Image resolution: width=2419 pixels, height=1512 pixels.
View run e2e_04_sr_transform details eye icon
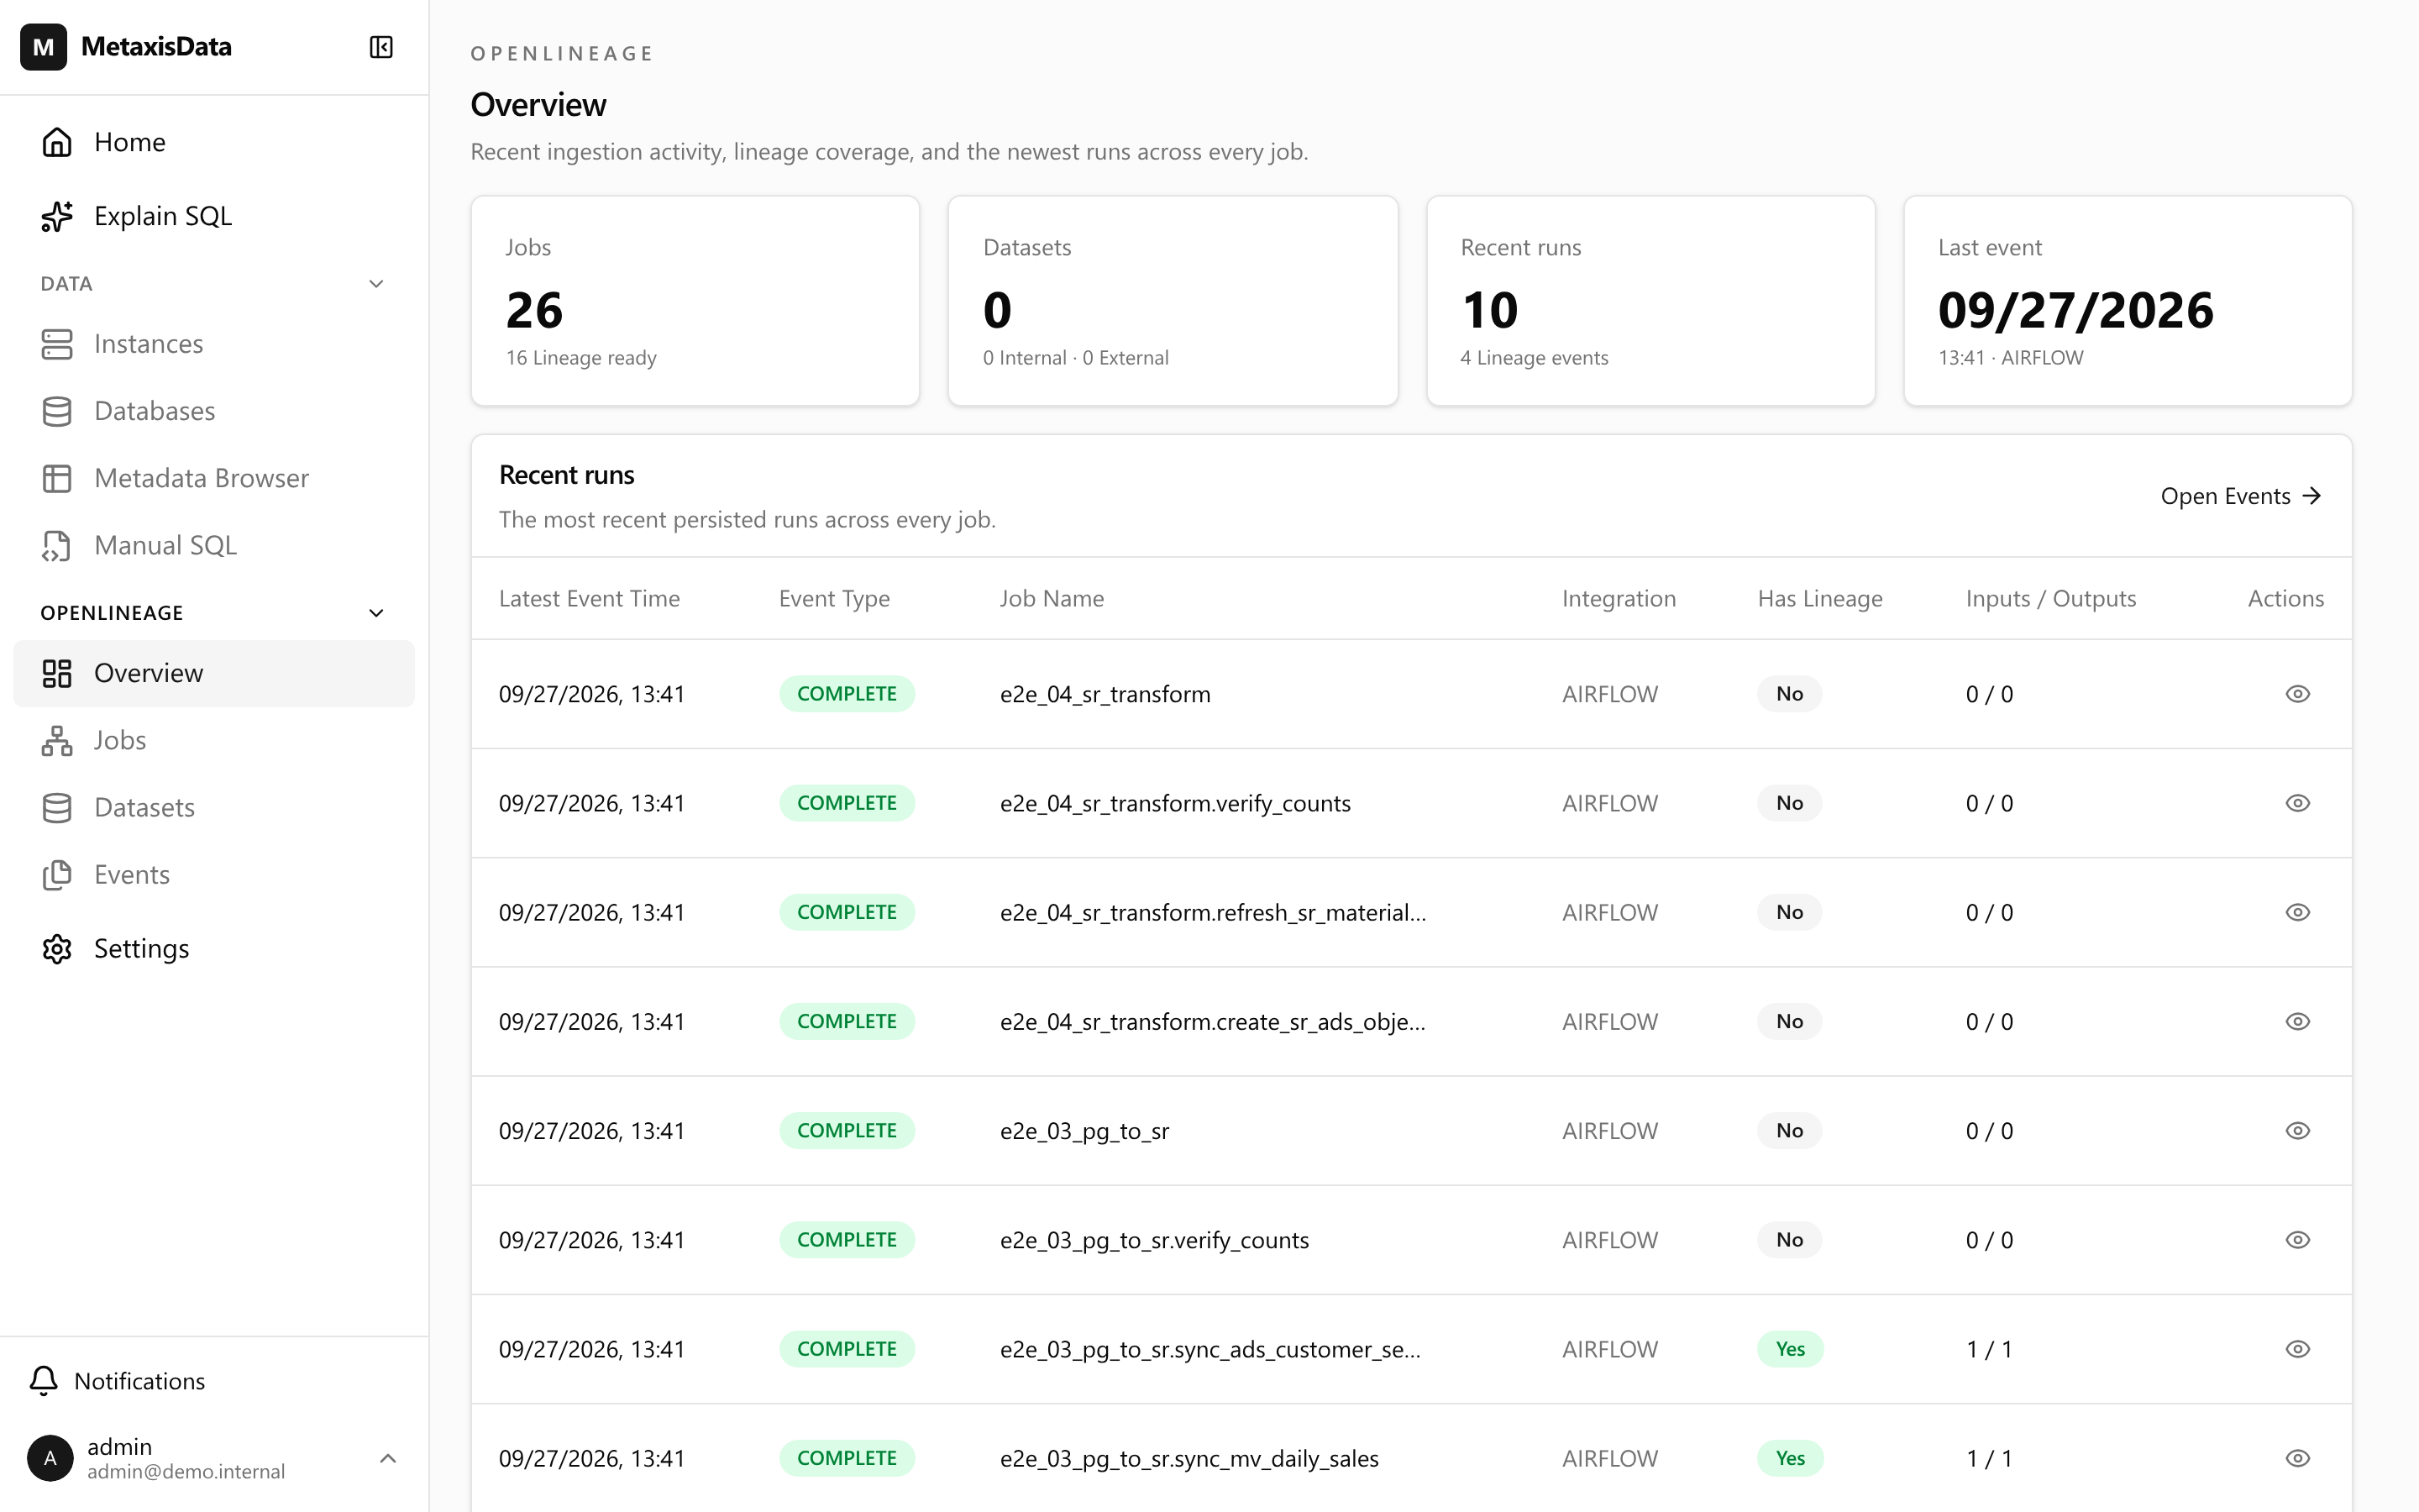tap(2297, 694)
